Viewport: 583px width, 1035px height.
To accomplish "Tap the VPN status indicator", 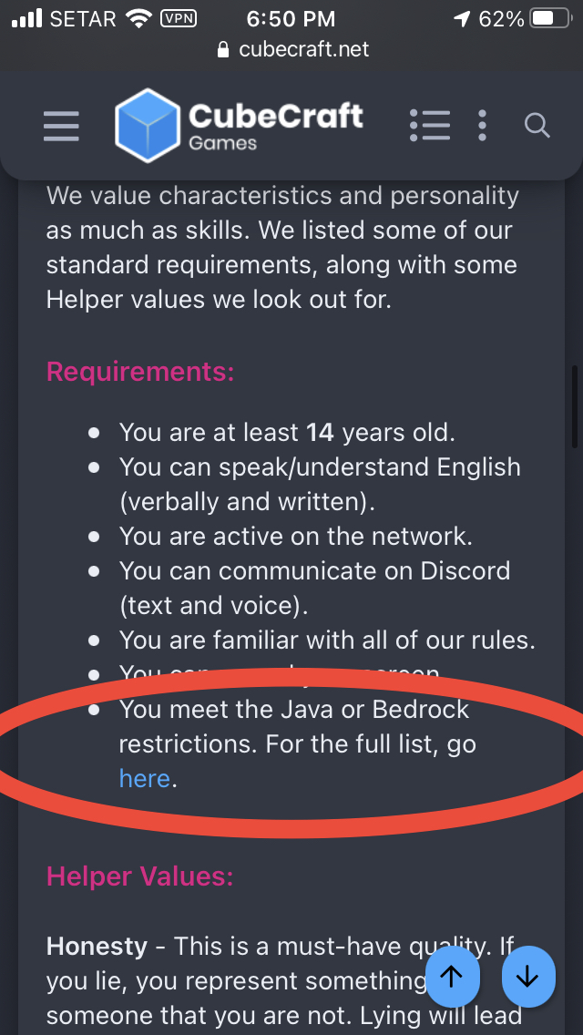I will [179, 18].
